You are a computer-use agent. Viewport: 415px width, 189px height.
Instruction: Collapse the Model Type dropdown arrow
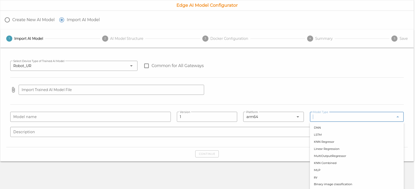click(x=398, y=117)
